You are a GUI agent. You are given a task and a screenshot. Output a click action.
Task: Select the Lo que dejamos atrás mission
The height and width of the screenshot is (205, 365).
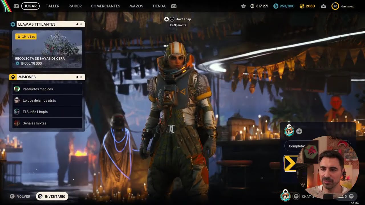click(x=47, y=101)
